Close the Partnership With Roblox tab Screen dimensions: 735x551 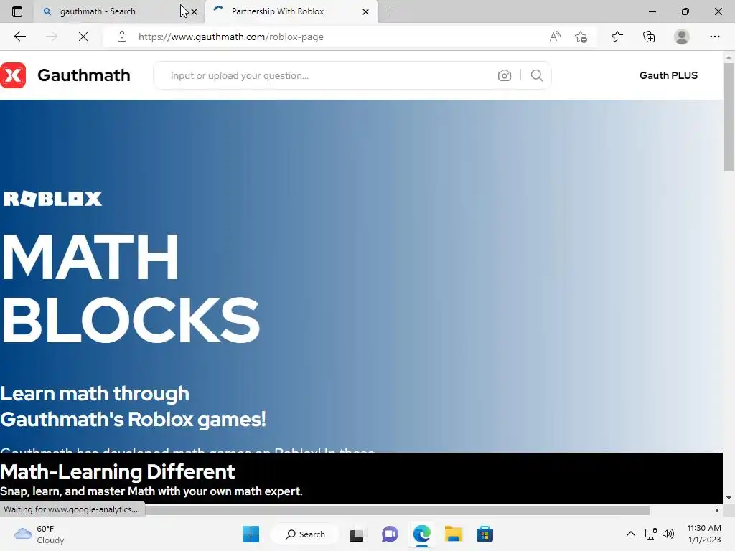tap(365, 11)
